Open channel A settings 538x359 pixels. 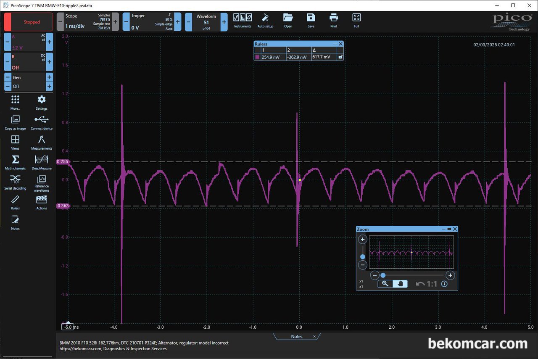click(x=29, y=42)
